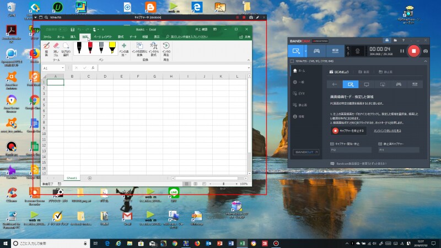Screen dimensions: 441x248
Task: Click Bandicam's red stop recording button
Action: (415, 51)
